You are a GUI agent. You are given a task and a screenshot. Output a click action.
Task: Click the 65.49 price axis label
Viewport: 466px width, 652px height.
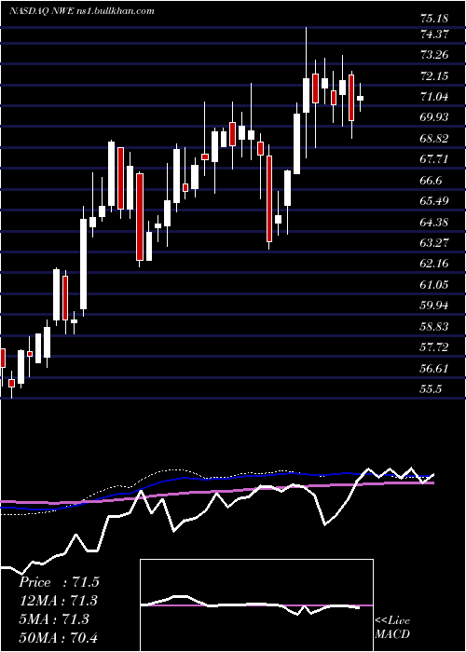433,201
